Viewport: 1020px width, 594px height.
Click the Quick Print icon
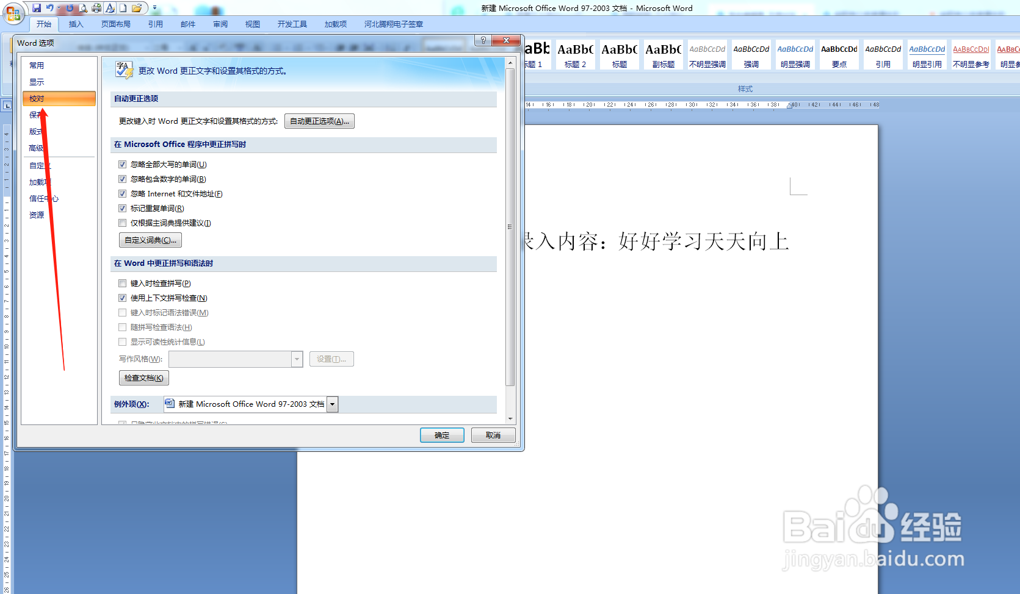click(96, 8)
